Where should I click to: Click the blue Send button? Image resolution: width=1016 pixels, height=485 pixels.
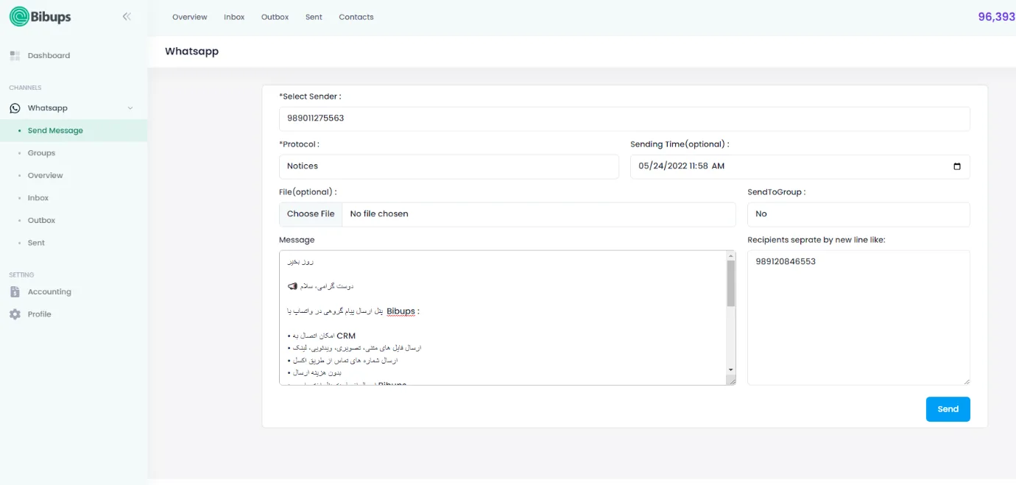pyautogui.click(x=948, y=409)
